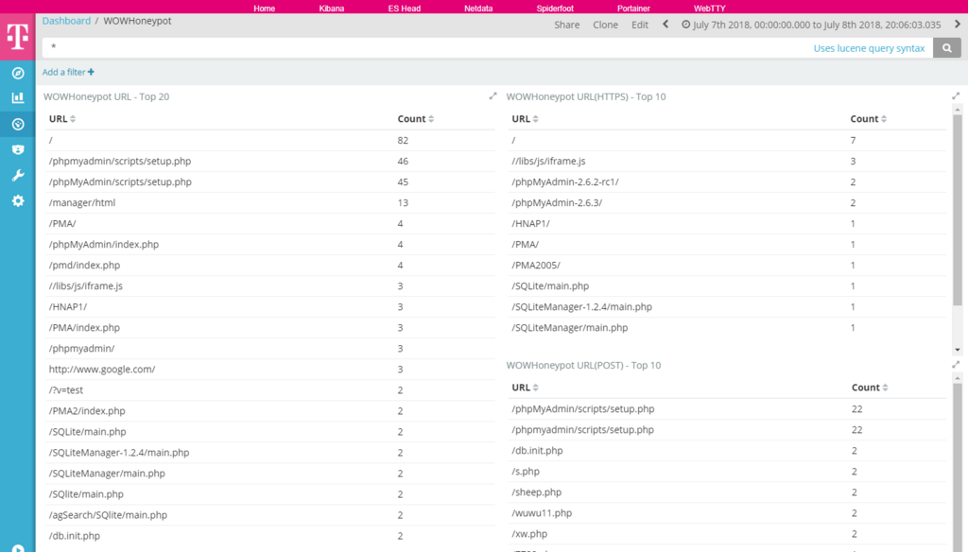Open 'Uses lucene query syntax' link

point(869,48)
